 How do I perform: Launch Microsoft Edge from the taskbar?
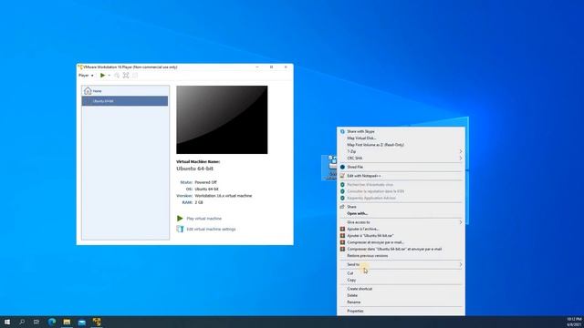(52, 322)
